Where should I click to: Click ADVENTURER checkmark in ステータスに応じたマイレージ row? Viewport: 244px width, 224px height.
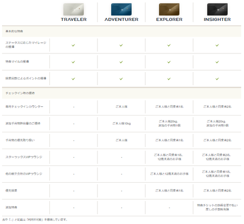coord(121,45)
